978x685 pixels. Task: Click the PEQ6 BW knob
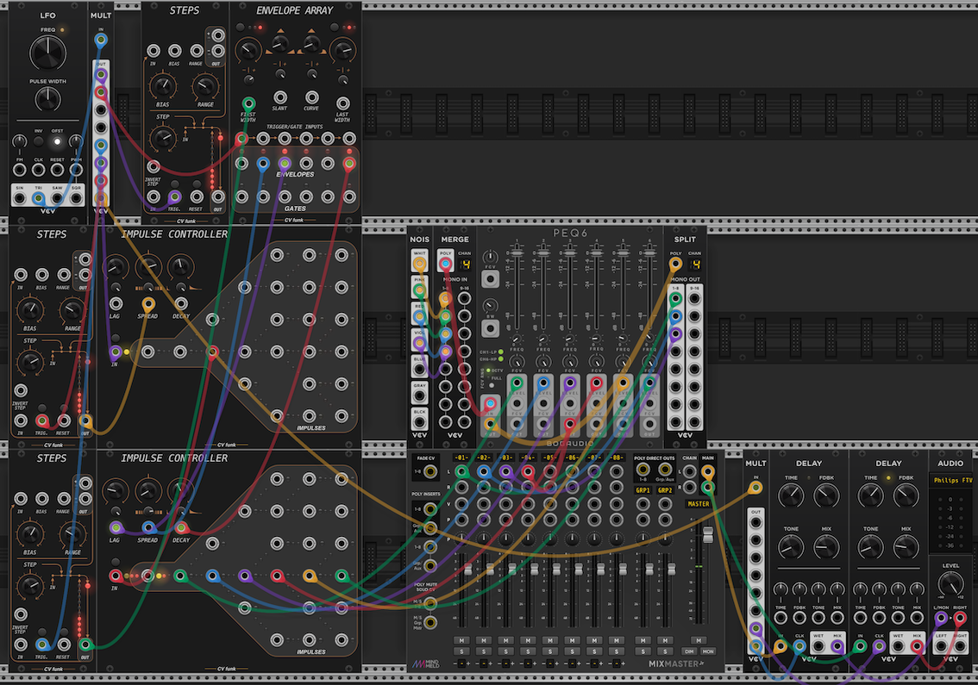click(x=490, y=305)
